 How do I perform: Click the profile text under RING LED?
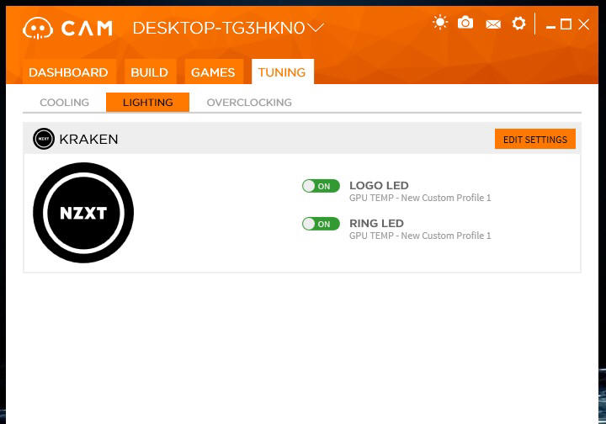point(420,236)
